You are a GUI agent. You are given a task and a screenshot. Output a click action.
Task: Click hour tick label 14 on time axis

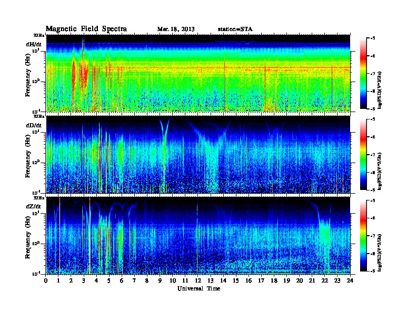(223, 281)
